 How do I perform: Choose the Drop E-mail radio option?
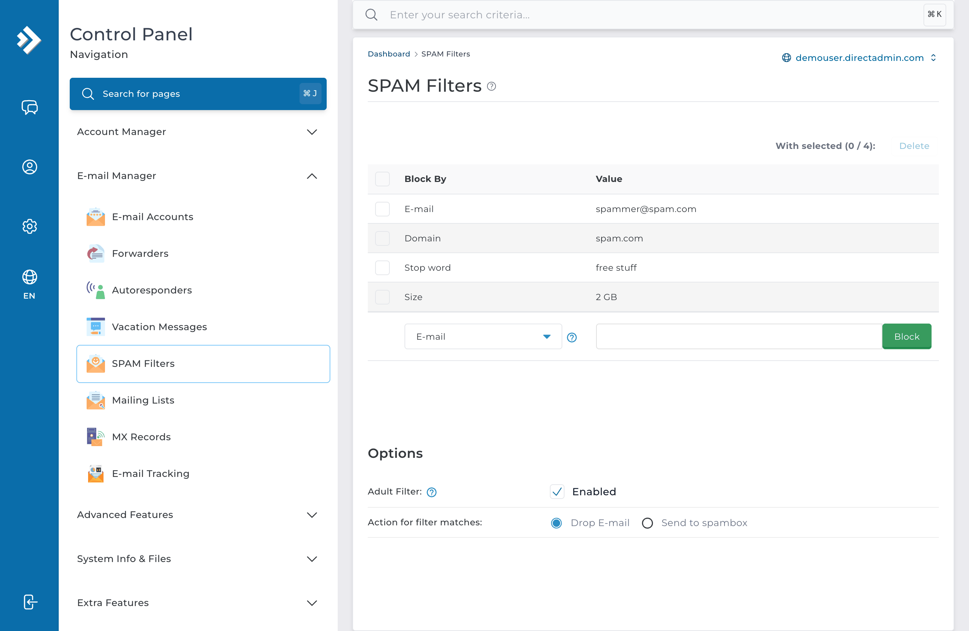point(556,523)
